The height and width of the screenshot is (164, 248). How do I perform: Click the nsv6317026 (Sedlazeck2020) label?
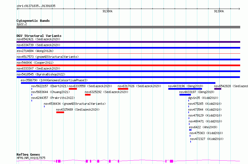coord(139,86)
